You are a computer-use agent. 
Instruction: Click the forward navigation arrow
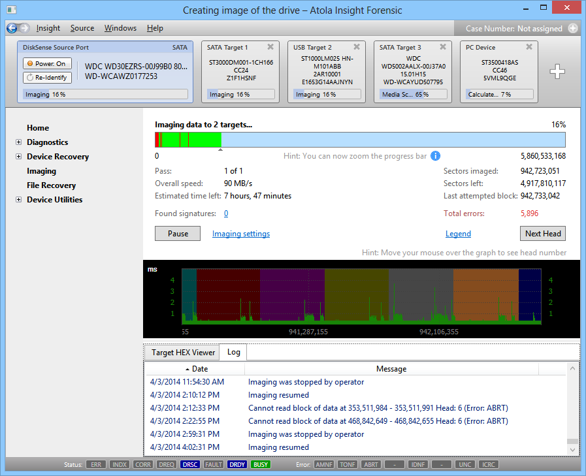[x=25, y=28]
